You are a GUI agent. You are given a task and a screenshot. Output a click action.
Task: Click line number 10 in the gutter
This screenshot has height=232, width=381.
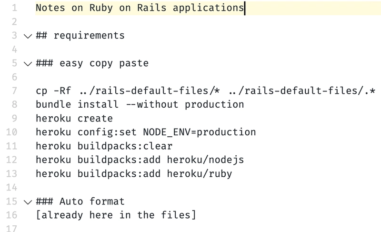pos(11,132)
